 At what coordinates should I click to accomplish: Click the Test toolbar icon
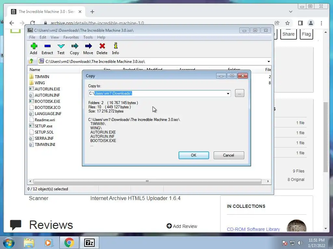tap(61, 49)
